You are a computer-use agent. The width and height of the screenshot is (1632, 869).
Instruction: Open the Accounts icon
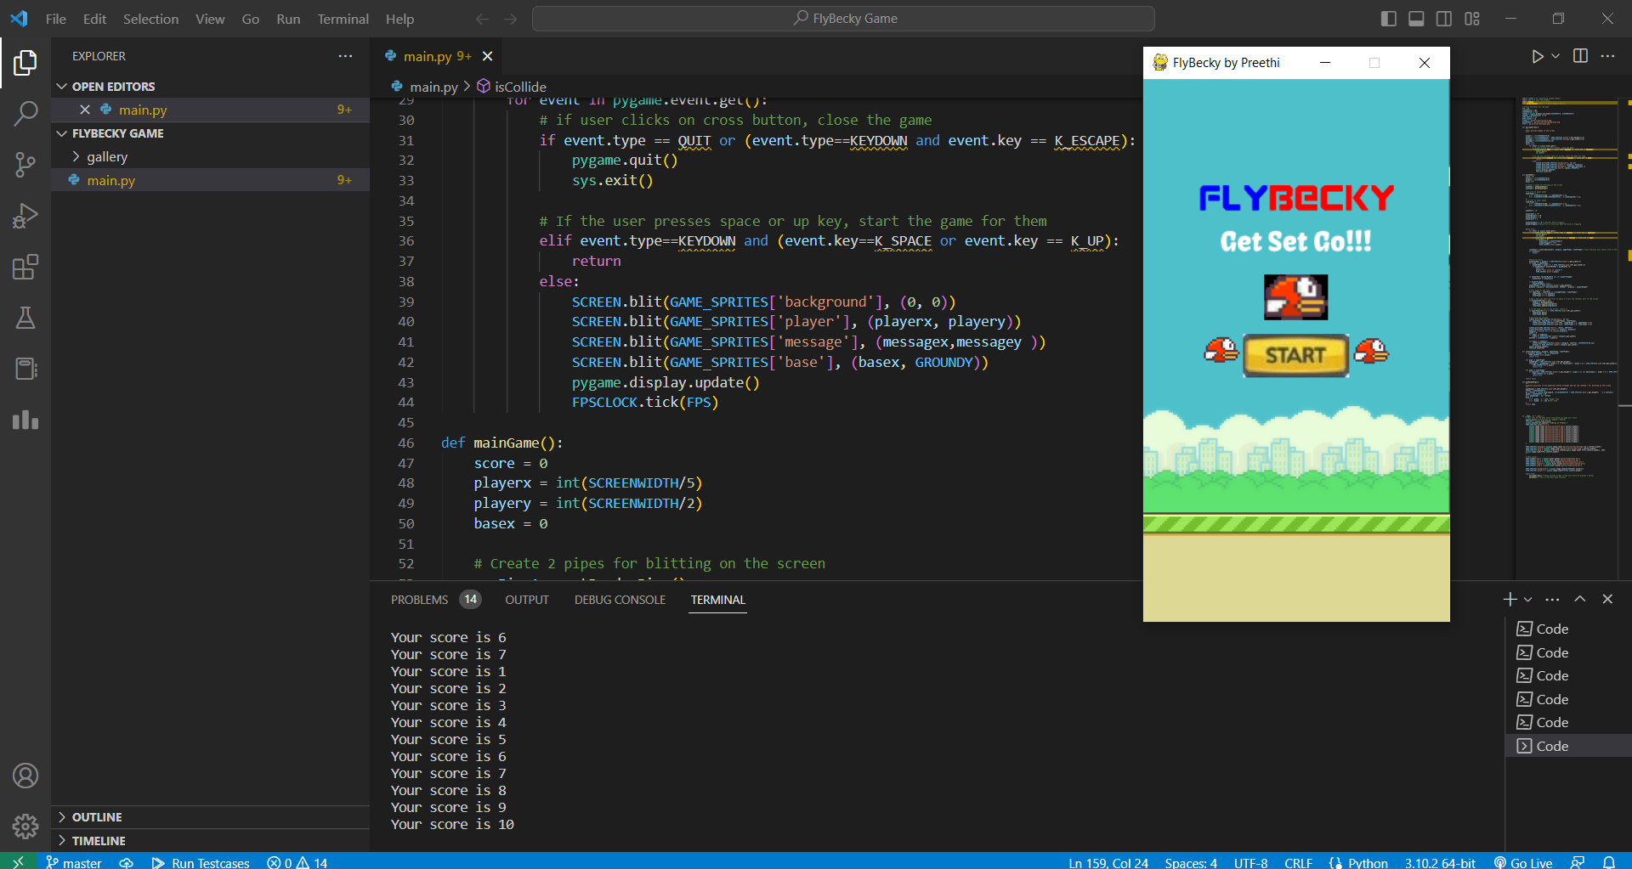(25, 776)
